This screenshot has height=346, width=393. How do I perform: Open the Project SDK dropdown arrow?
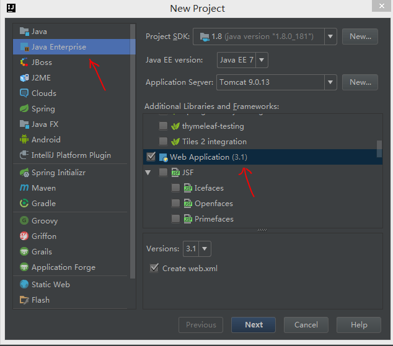[x=330, y=37]
